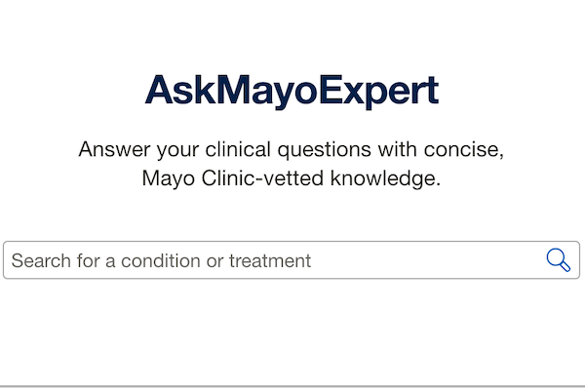Click the word "treatment" in the search placeholder
The image size is (585, 390).
[270, 260]
